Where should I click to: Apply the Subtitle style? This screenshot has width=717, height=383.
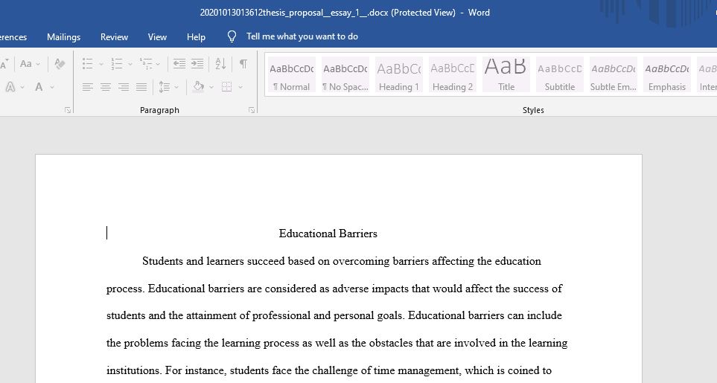559,75
